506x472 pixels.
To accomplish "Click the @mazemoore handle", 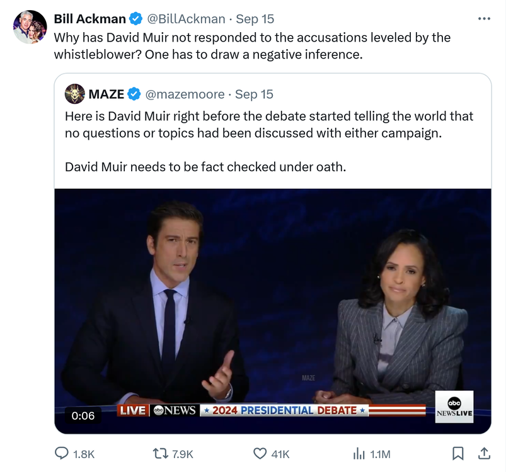I will [185, 94].
